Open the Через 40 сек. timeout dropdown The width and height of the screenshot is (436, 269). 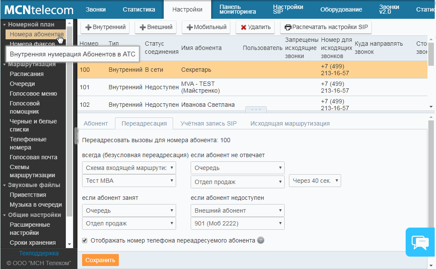315,181
